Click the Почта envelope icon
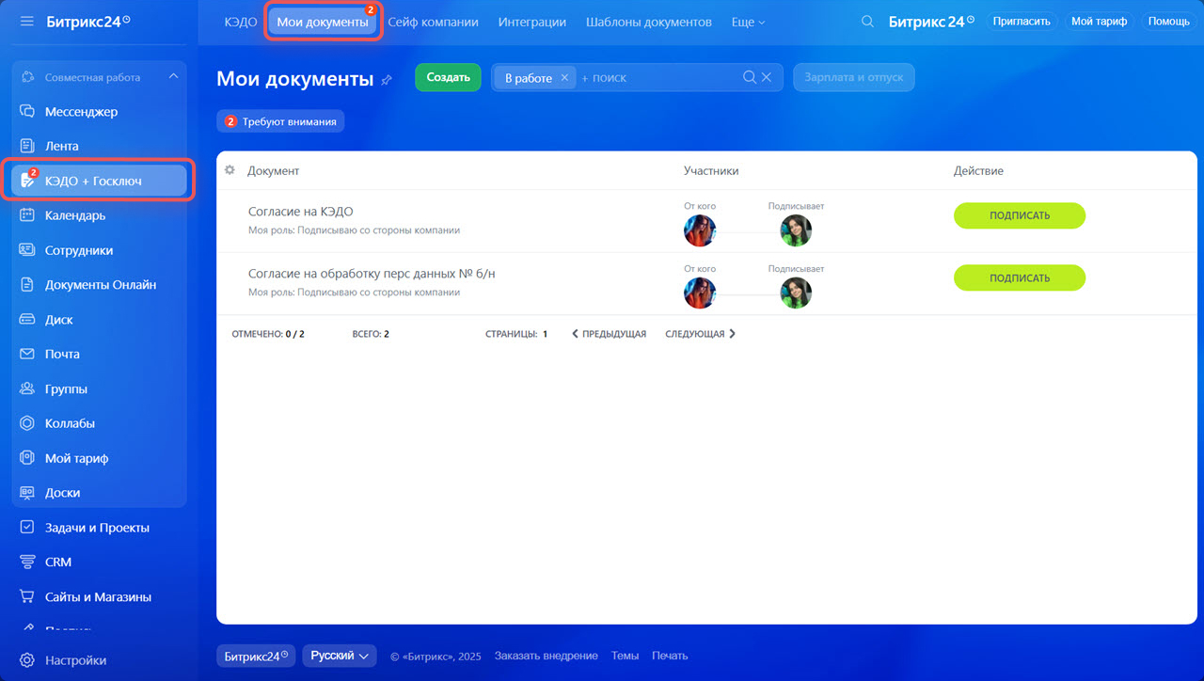 point(27,355)
